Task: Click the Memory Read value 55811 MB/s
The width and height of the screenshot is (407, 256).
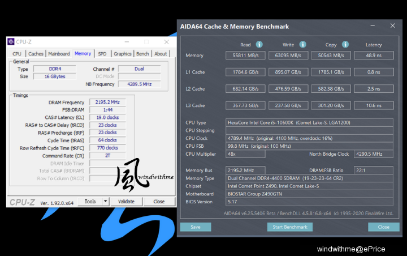Action: (245, 56)
